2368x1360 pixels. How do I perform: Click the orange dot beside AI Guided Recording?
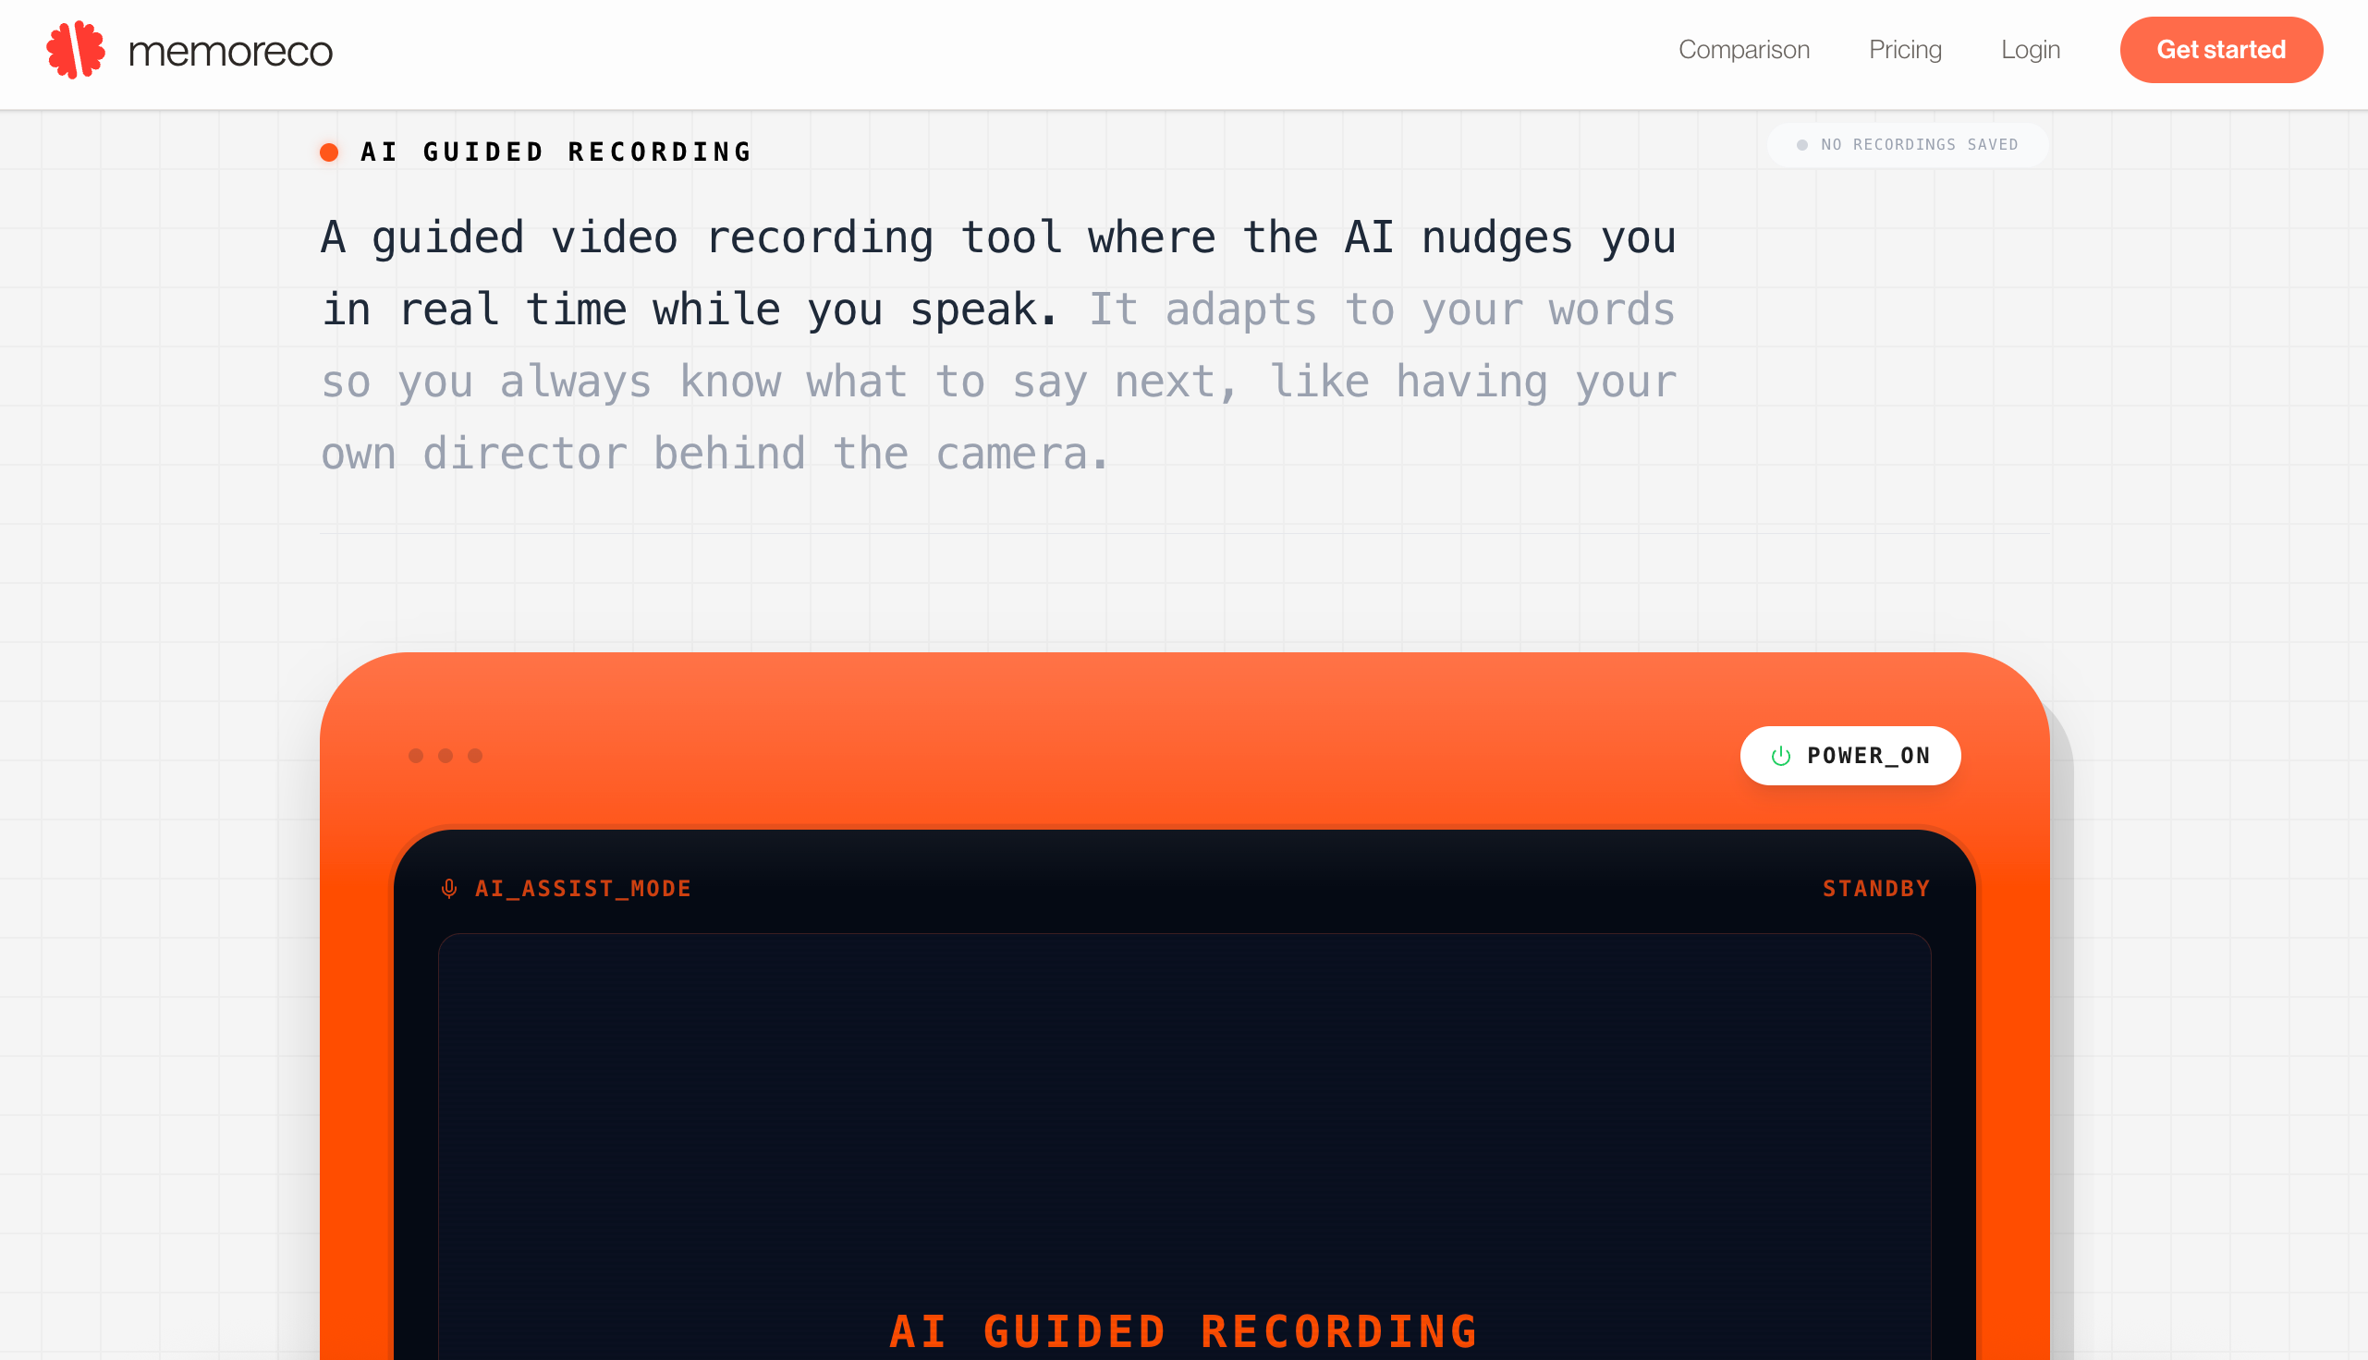pyautogui.click(x=329, y=152)
